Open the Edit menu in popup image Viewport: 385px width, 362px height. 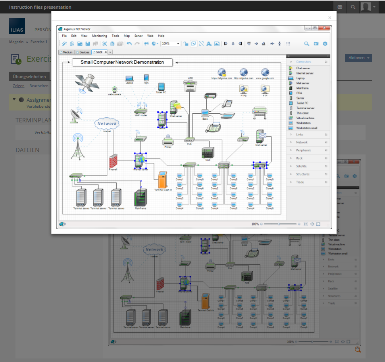pos(74,36)
